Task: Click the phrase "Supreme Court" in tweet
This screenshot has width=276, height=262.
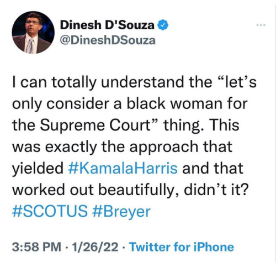Action: [x=95, y=125]
